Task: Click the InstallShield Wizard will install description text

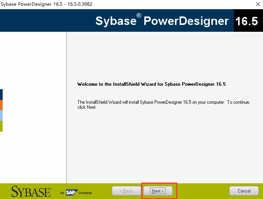Action: click(164, 104)
